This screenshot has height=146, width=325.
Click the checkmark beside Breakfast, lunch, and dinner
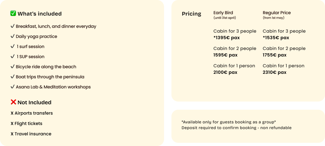pos(12,26)
